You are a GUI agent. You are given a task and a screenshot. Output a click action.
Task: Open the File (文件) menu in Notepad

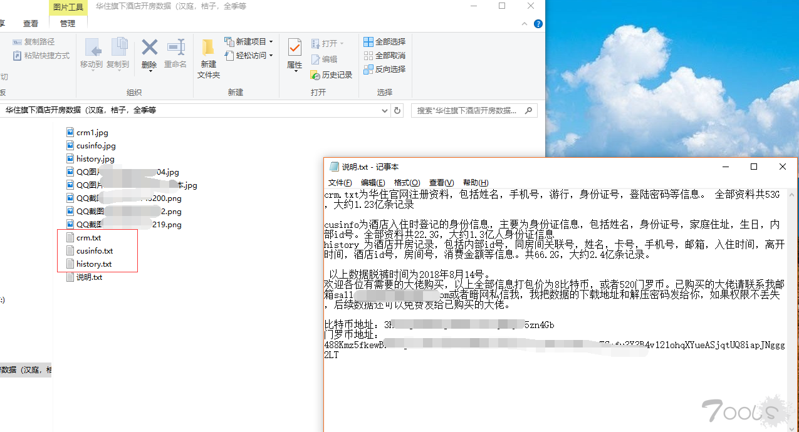340,183
